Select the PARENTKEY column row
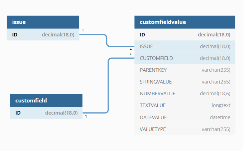The height and width of the screenshot is (151, 243). [185, 70]
